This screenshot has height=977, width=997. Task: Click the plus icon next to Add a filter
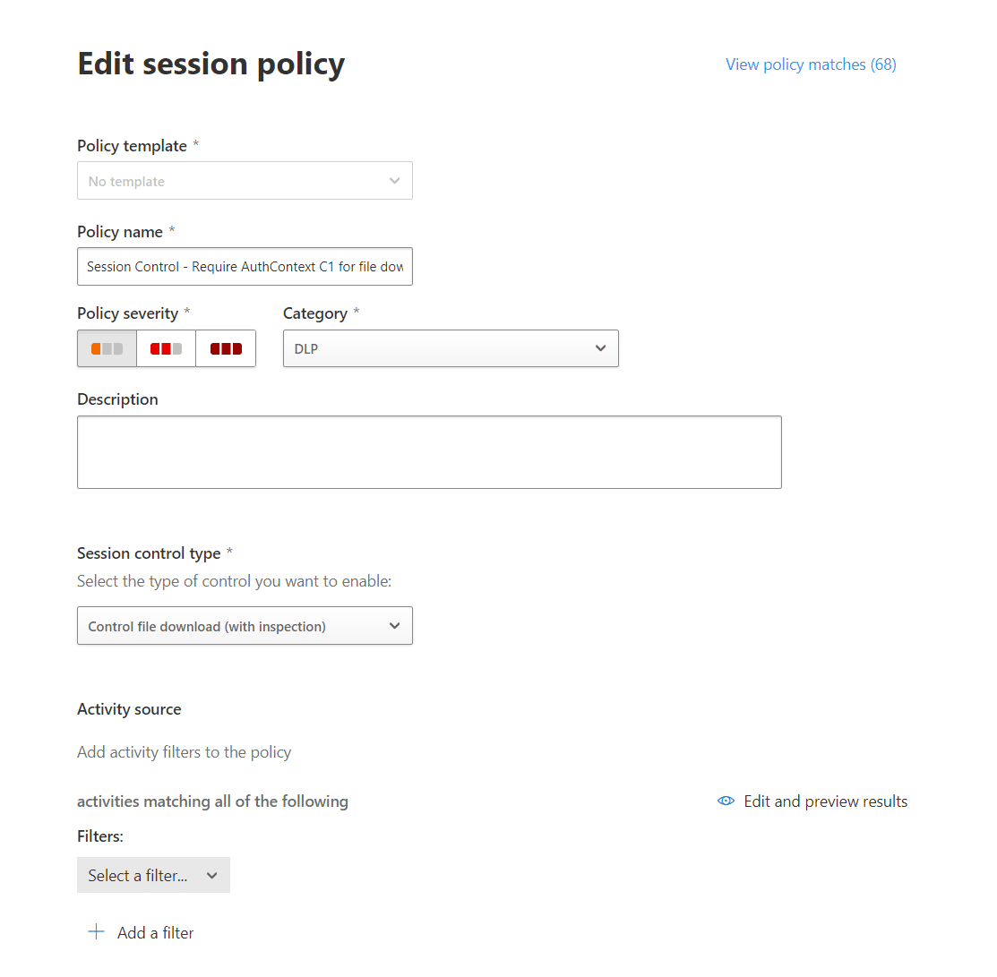point(96,932)
